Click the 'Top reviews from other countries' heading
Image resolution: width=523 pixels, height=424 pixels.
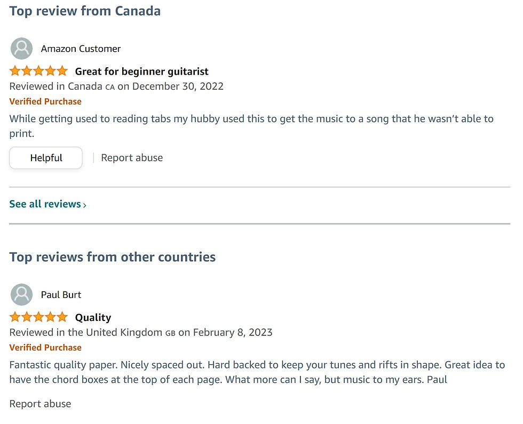(x=113, y=257)
